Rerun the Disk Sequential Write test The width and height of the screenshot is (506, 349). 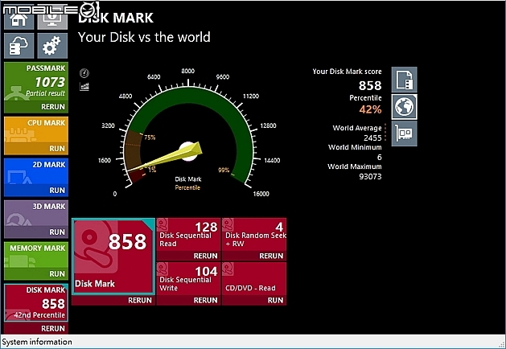tap(188, 300)
